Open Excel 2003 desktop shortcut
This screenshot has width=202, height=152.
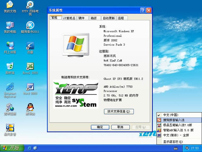click(30, 68)
